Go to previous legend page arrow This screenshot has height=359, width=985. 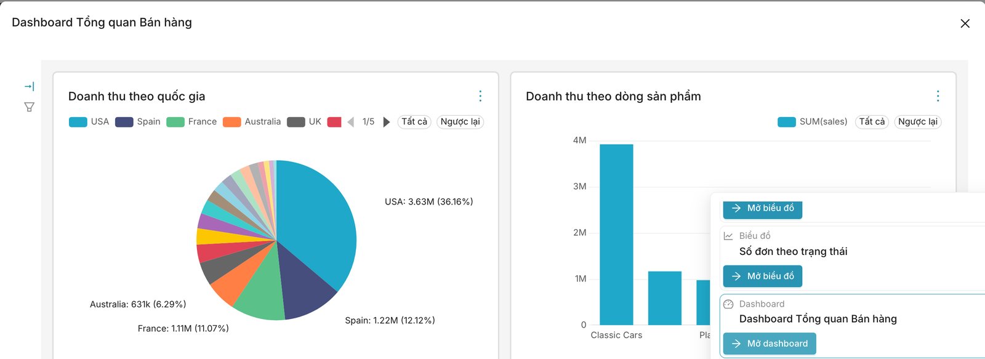pos(351,122)
